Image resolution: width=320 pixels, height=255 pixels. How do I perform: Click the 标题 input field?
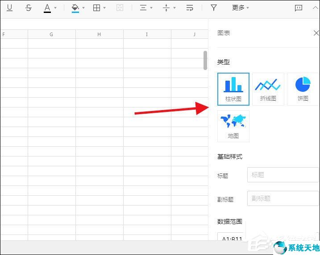(283, 175)
